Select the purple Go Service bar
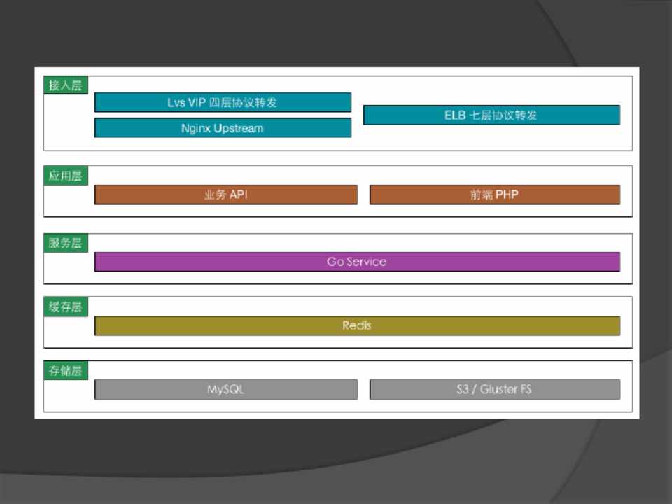This screenshot has height=504, width=672. click(x=357, y=262)
